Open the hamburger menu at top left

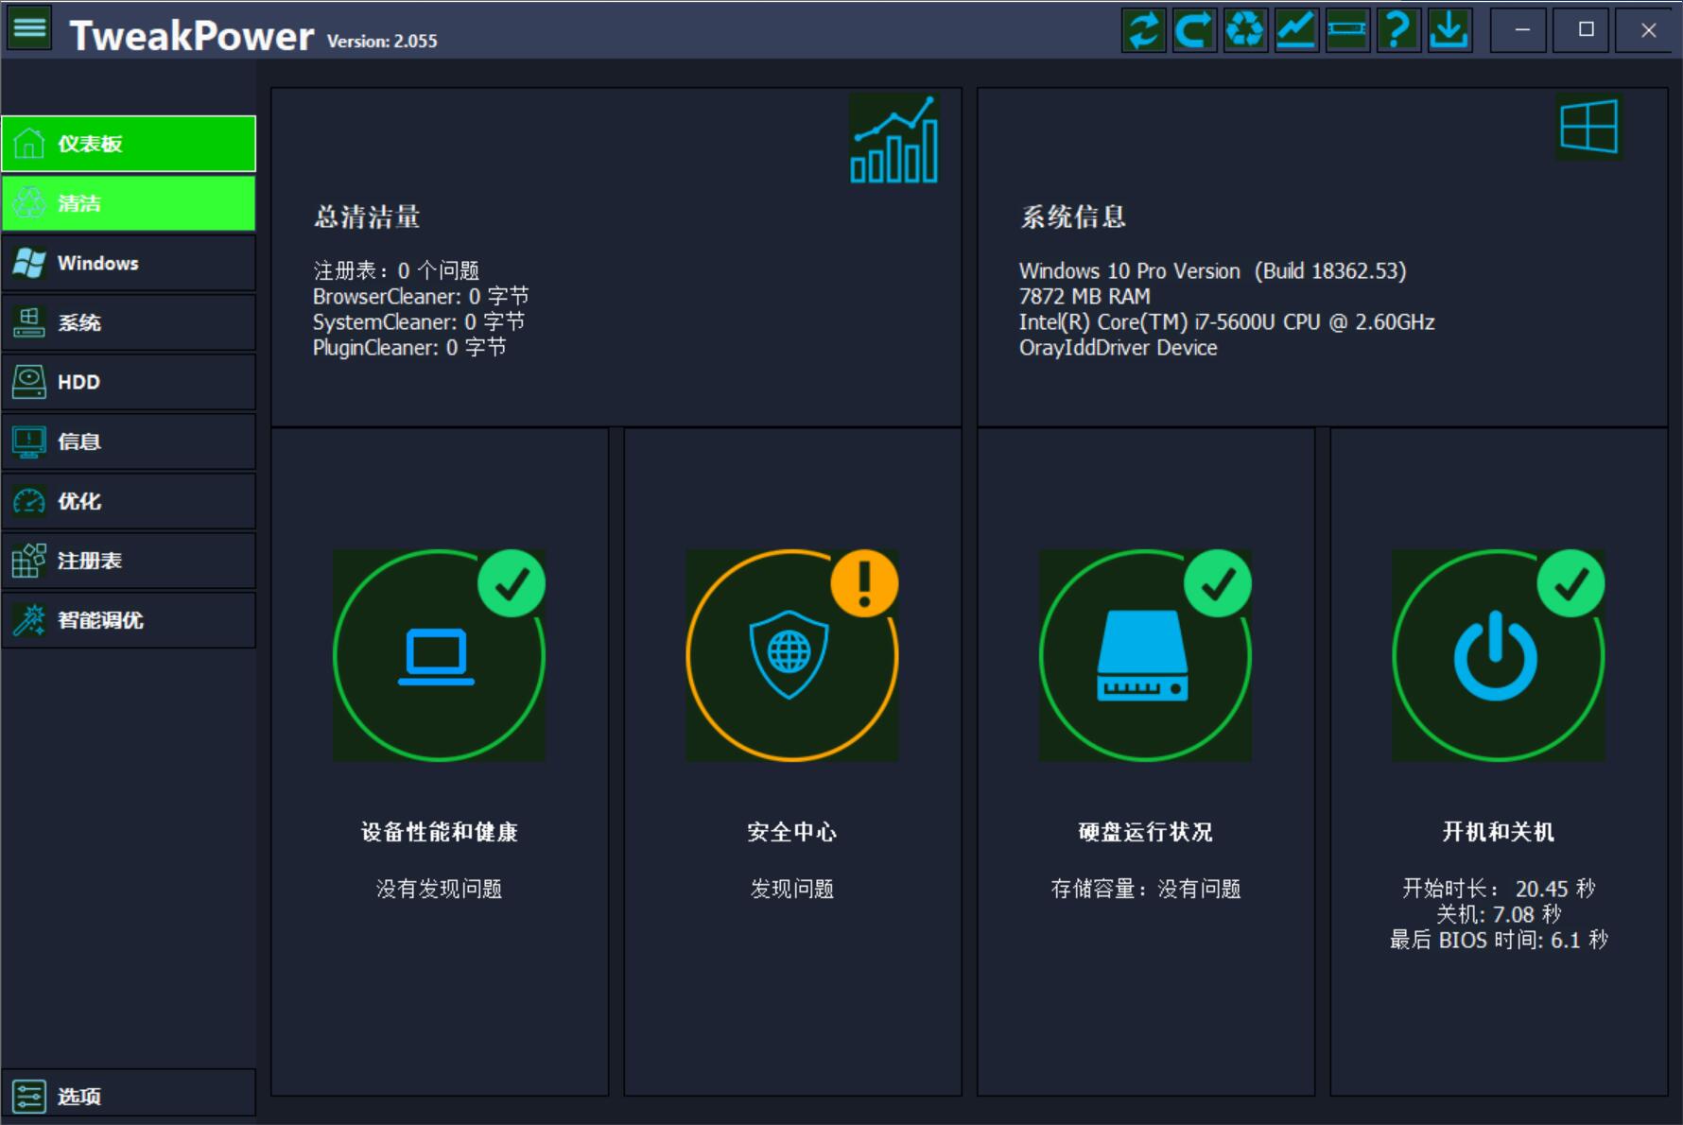point(28,27)
